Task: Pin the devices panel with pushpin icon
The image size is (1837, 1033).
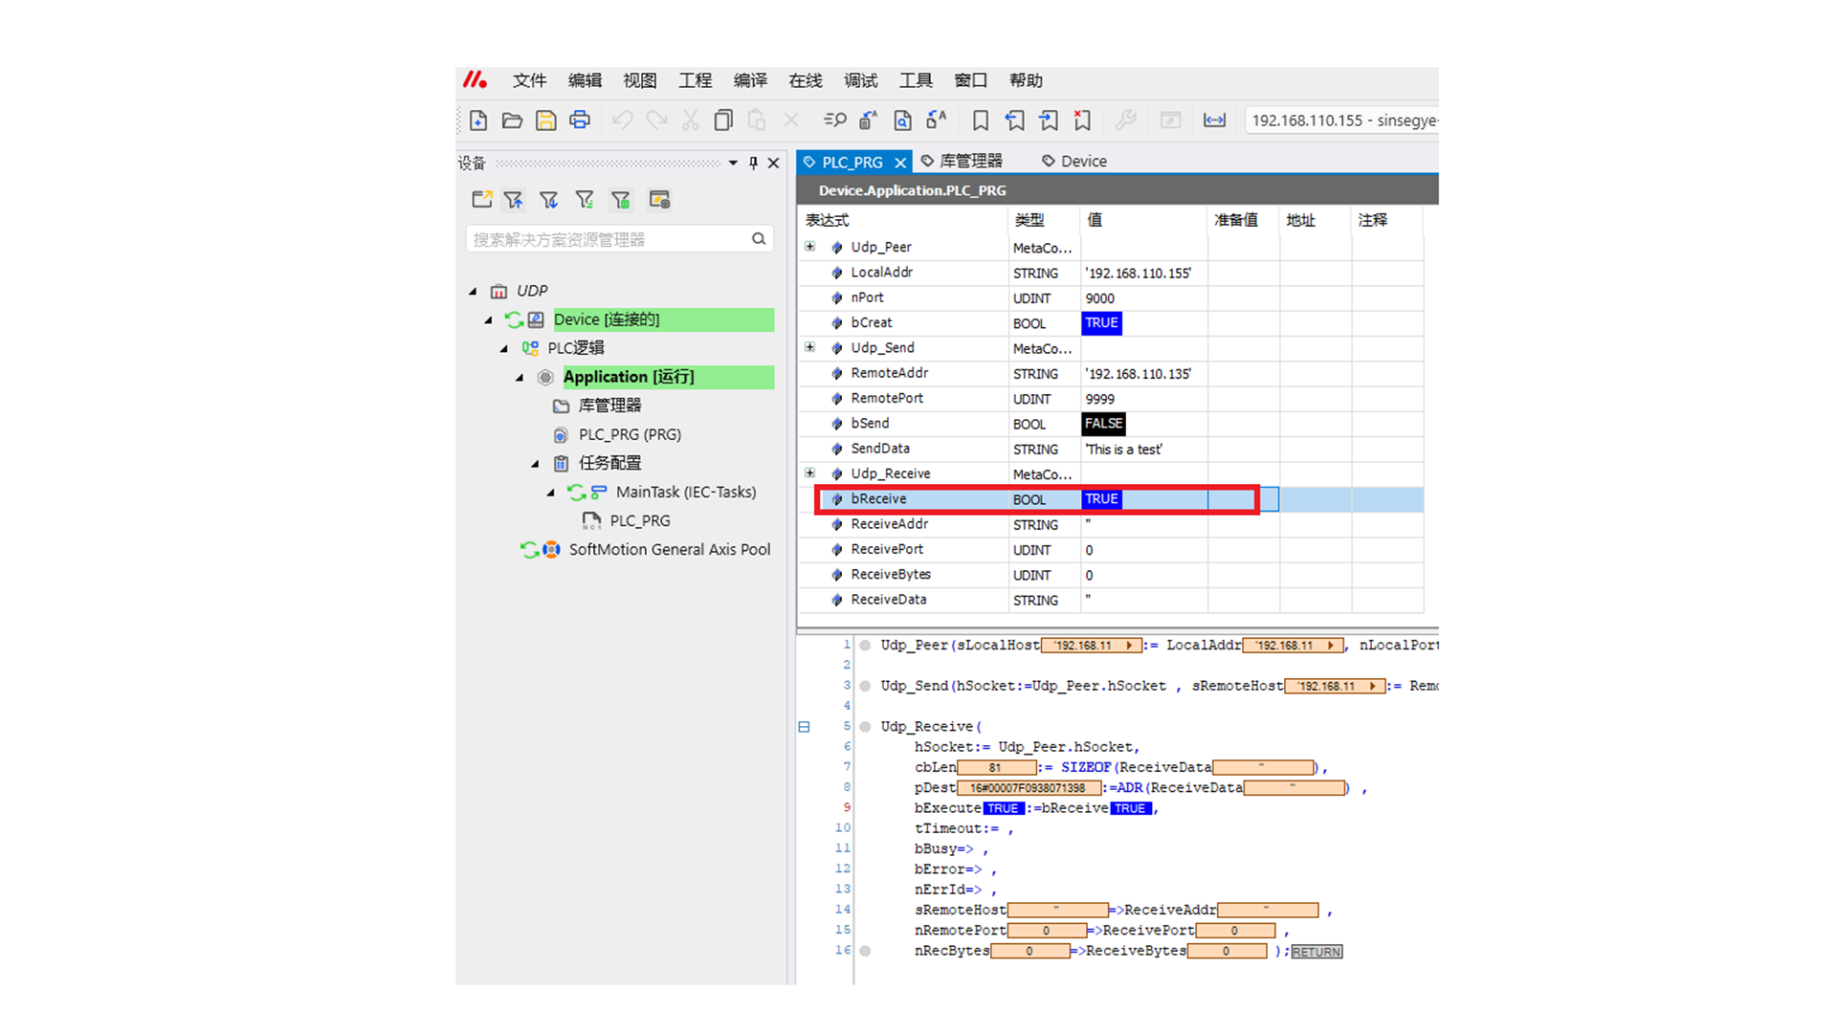Action: (753, 164)
